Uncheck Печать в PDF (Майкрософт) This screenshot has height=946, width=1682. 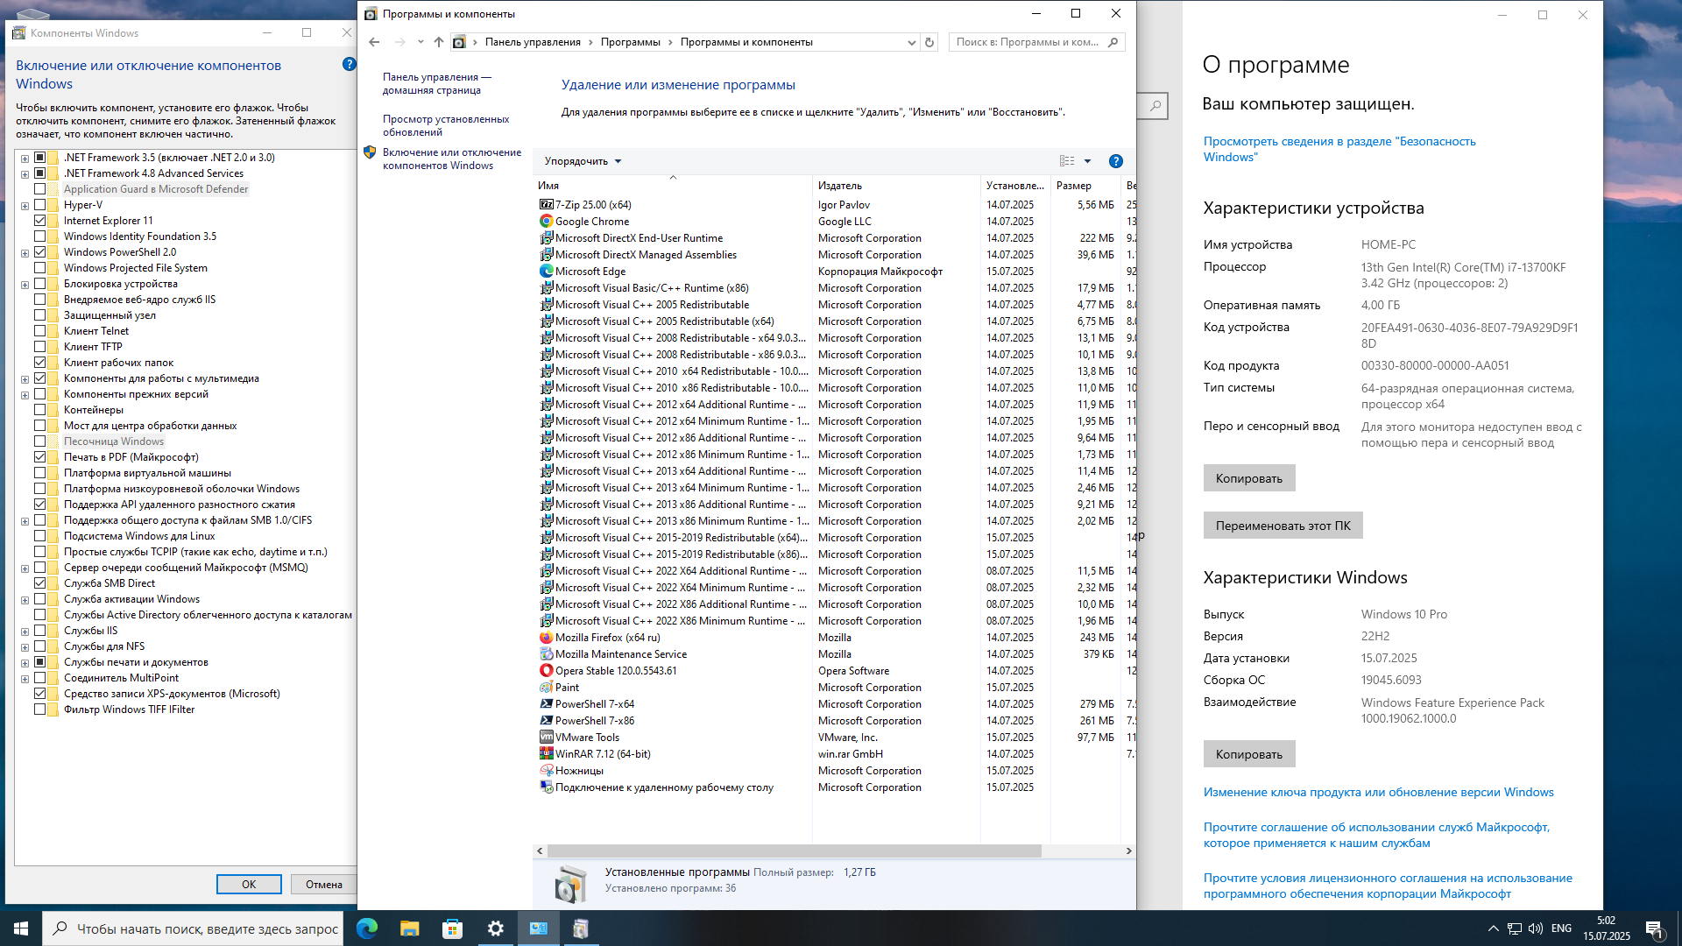point(40,457)
